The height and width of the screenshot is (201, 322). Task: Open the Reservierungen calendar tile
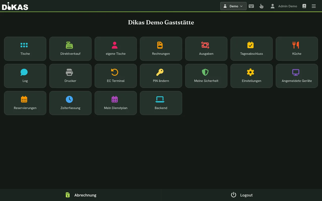(25, 103)
